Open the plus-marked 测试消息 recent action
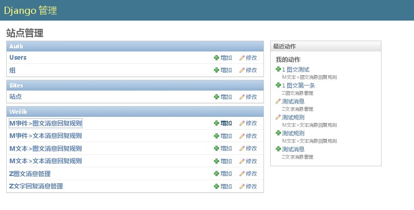Image resolution: width=414 pixels, height=210 pixels. click(x=293, y=149)
